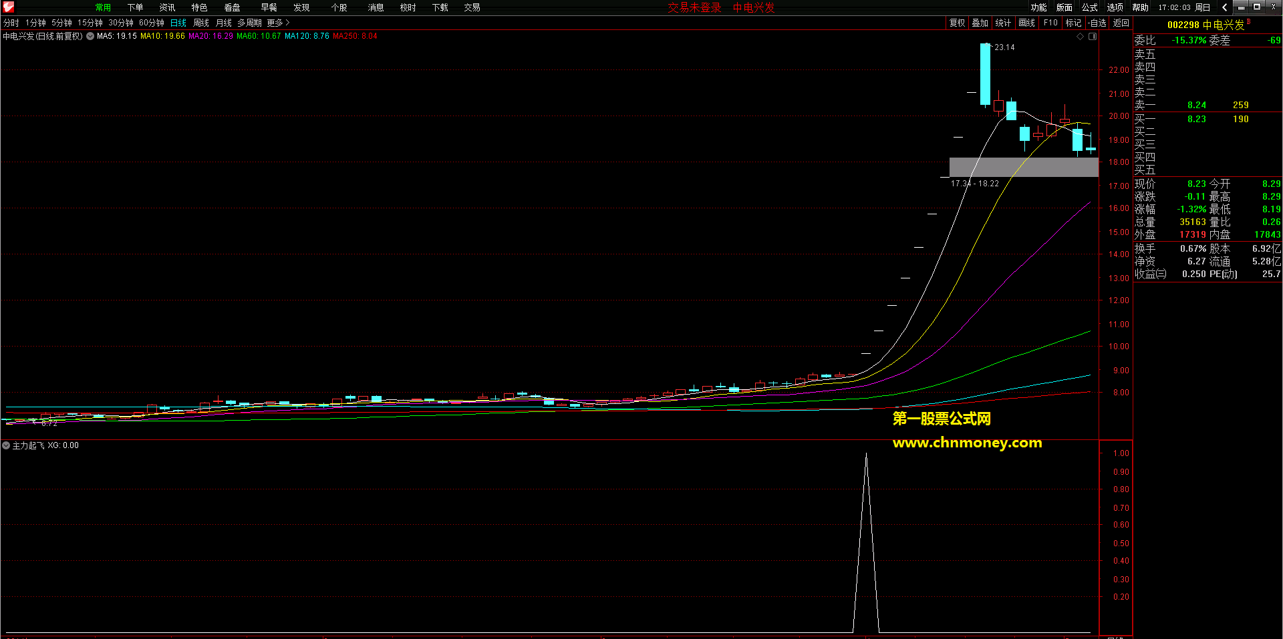1283x639 pixels.
Task: Expand the 主力起飞 indicator dropdown circle
Action: coord(6,445)
